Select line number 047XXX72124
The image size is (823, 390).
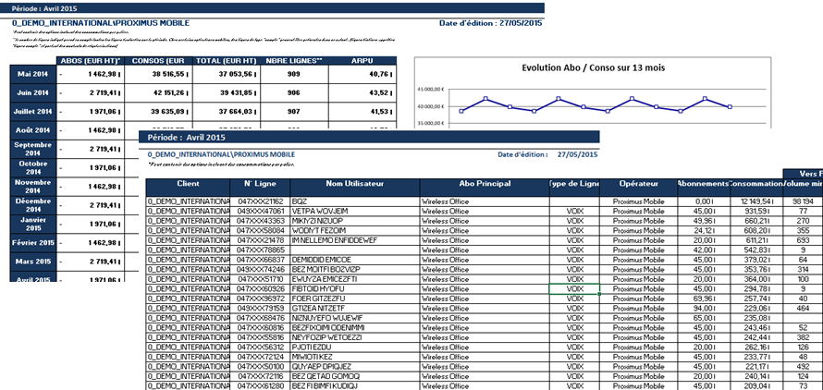pyautogui.click(x=261, y=357)
